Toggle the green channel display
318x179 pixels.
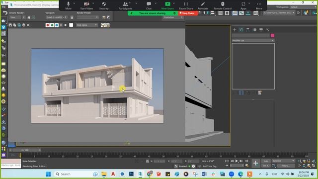(x=52, y=25)
